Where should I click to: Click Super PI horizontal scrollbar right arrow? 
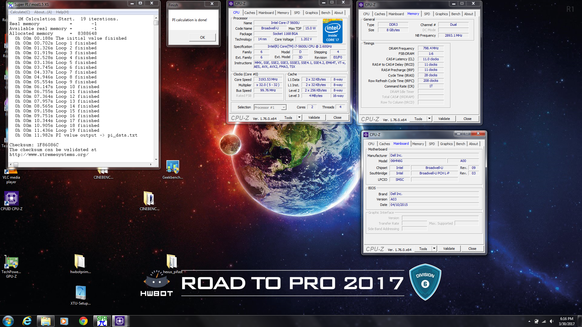tap(151, 164)
